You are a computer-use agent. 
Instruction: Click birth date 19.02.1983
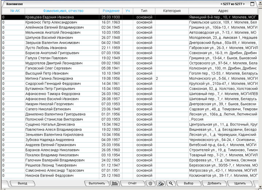click(x=111, y=129)
